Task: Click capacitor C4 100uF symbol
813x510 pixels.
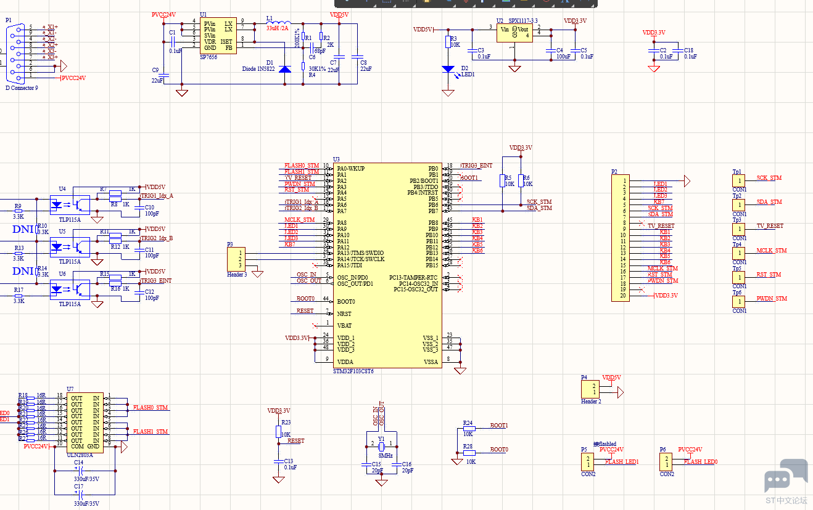Action: click(551, 50)
